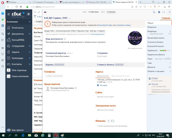Click the folder icon next to Филиалы
Viewport: 172px width, 138px height.
point(113,121)
